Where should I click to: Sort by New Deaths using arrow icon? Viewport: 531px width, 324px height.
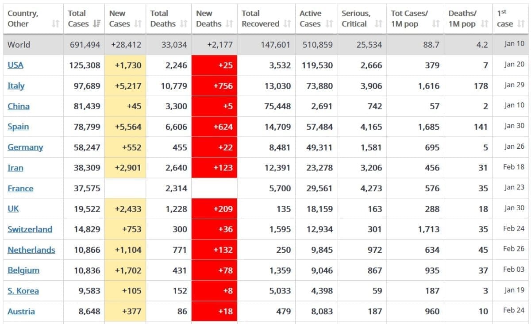pyautogui.click(x=229, y=24)
